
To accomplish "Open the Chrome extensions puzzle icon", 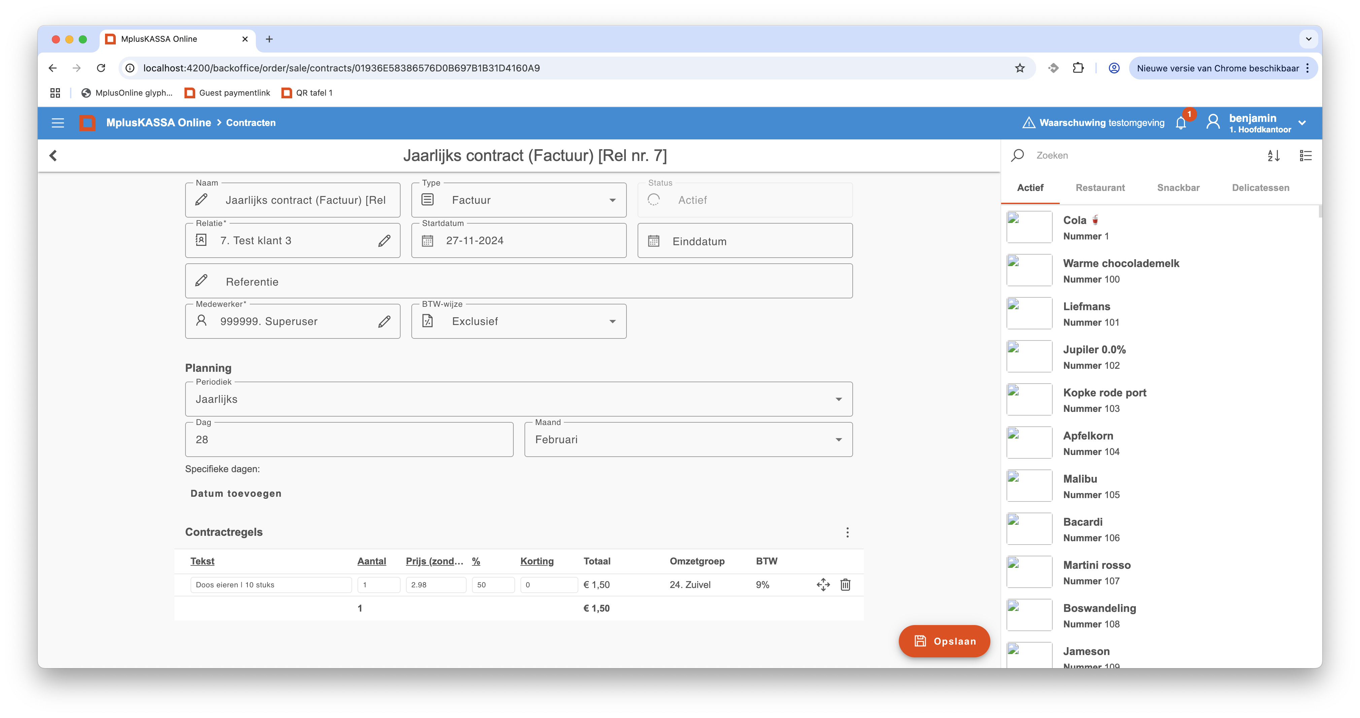I will [1078, 68].
